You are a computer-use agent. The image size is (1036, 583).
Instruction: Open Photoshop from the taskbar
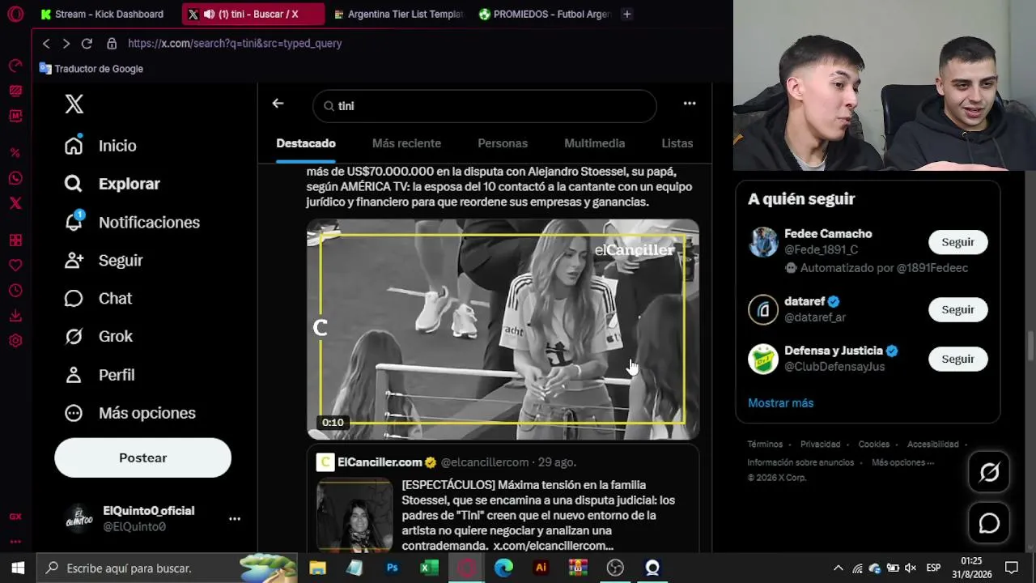point(392,568)
